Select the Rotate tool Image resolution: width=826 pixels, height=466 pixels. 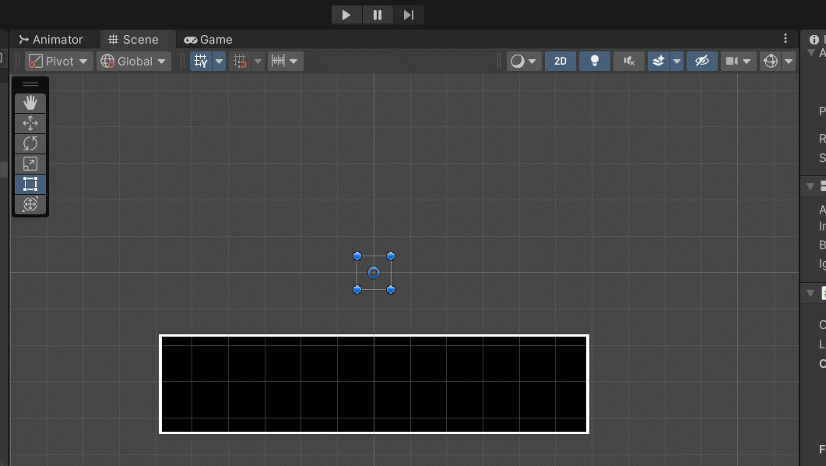(x=30, y=143)
